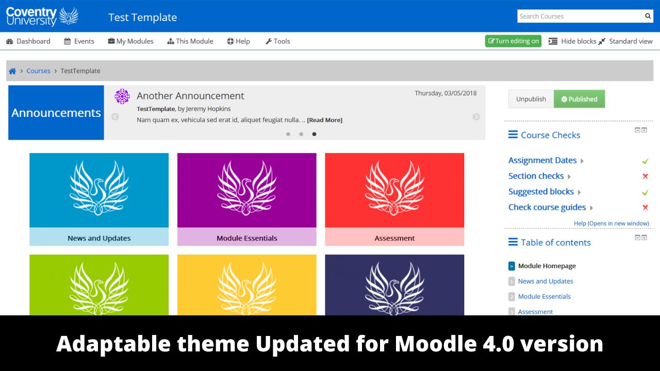Hide the Table of contents block icon
This screenshot has height=371, width=660.
coord(637,238)
